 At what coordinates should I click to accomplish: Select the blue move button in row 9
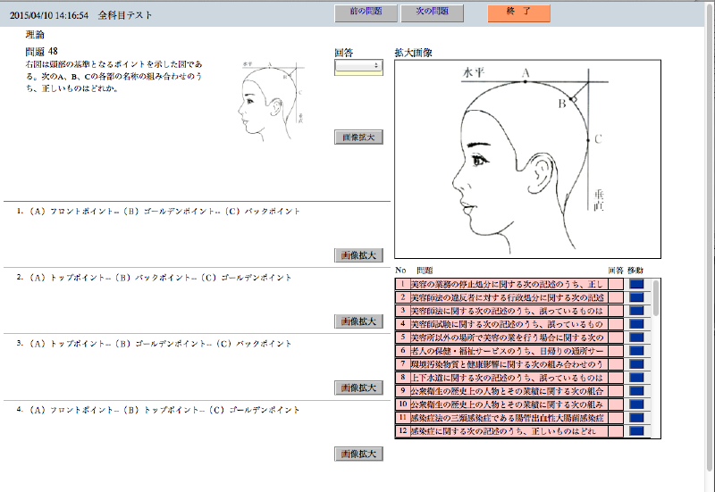click(636, 390)
